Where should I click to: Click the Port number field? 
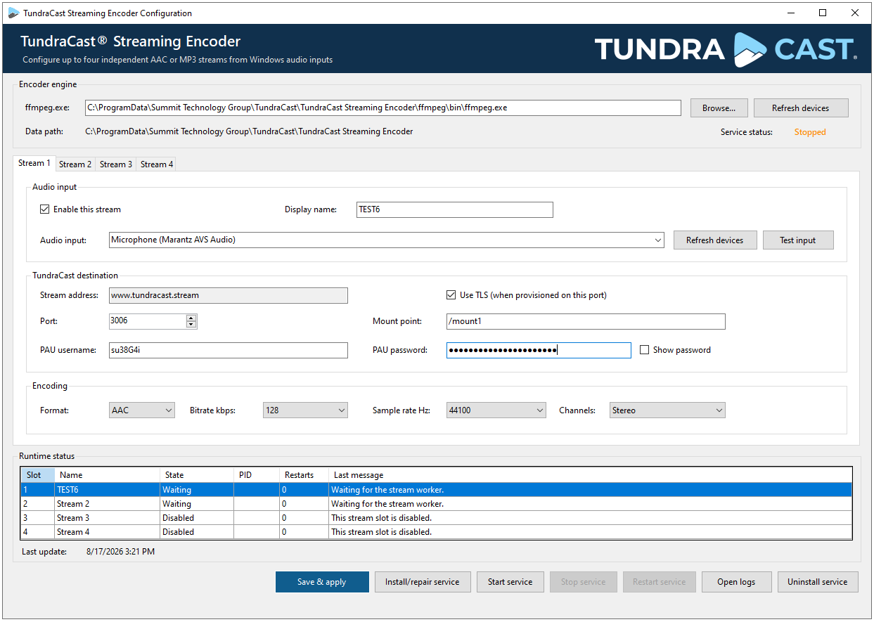pyautogui.click(x=148, y=321)
